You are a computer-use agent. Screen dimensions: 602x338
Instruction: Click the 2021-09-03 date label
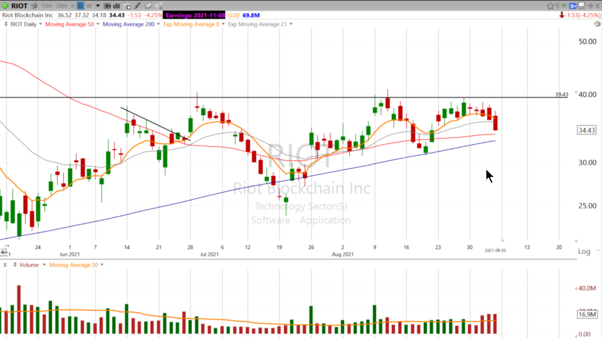pos(495,250)
